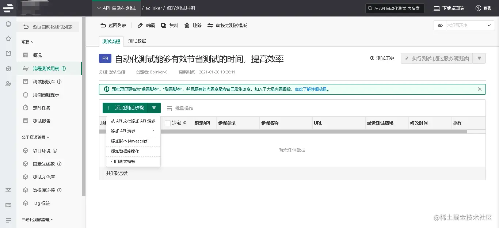Click the table horizontal scrollbar

pos(283,132)
